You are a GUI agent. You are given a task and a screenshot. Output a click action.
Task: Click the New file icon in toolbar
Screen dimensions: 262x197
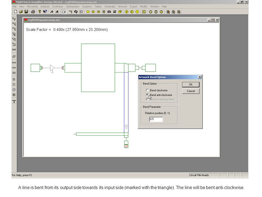[x=16, y=12]
